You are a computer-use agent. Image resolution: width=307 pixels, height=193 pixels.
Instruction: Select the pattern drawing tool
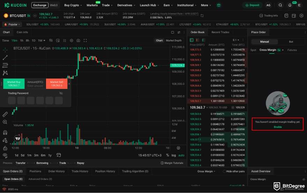click(5, 73)
